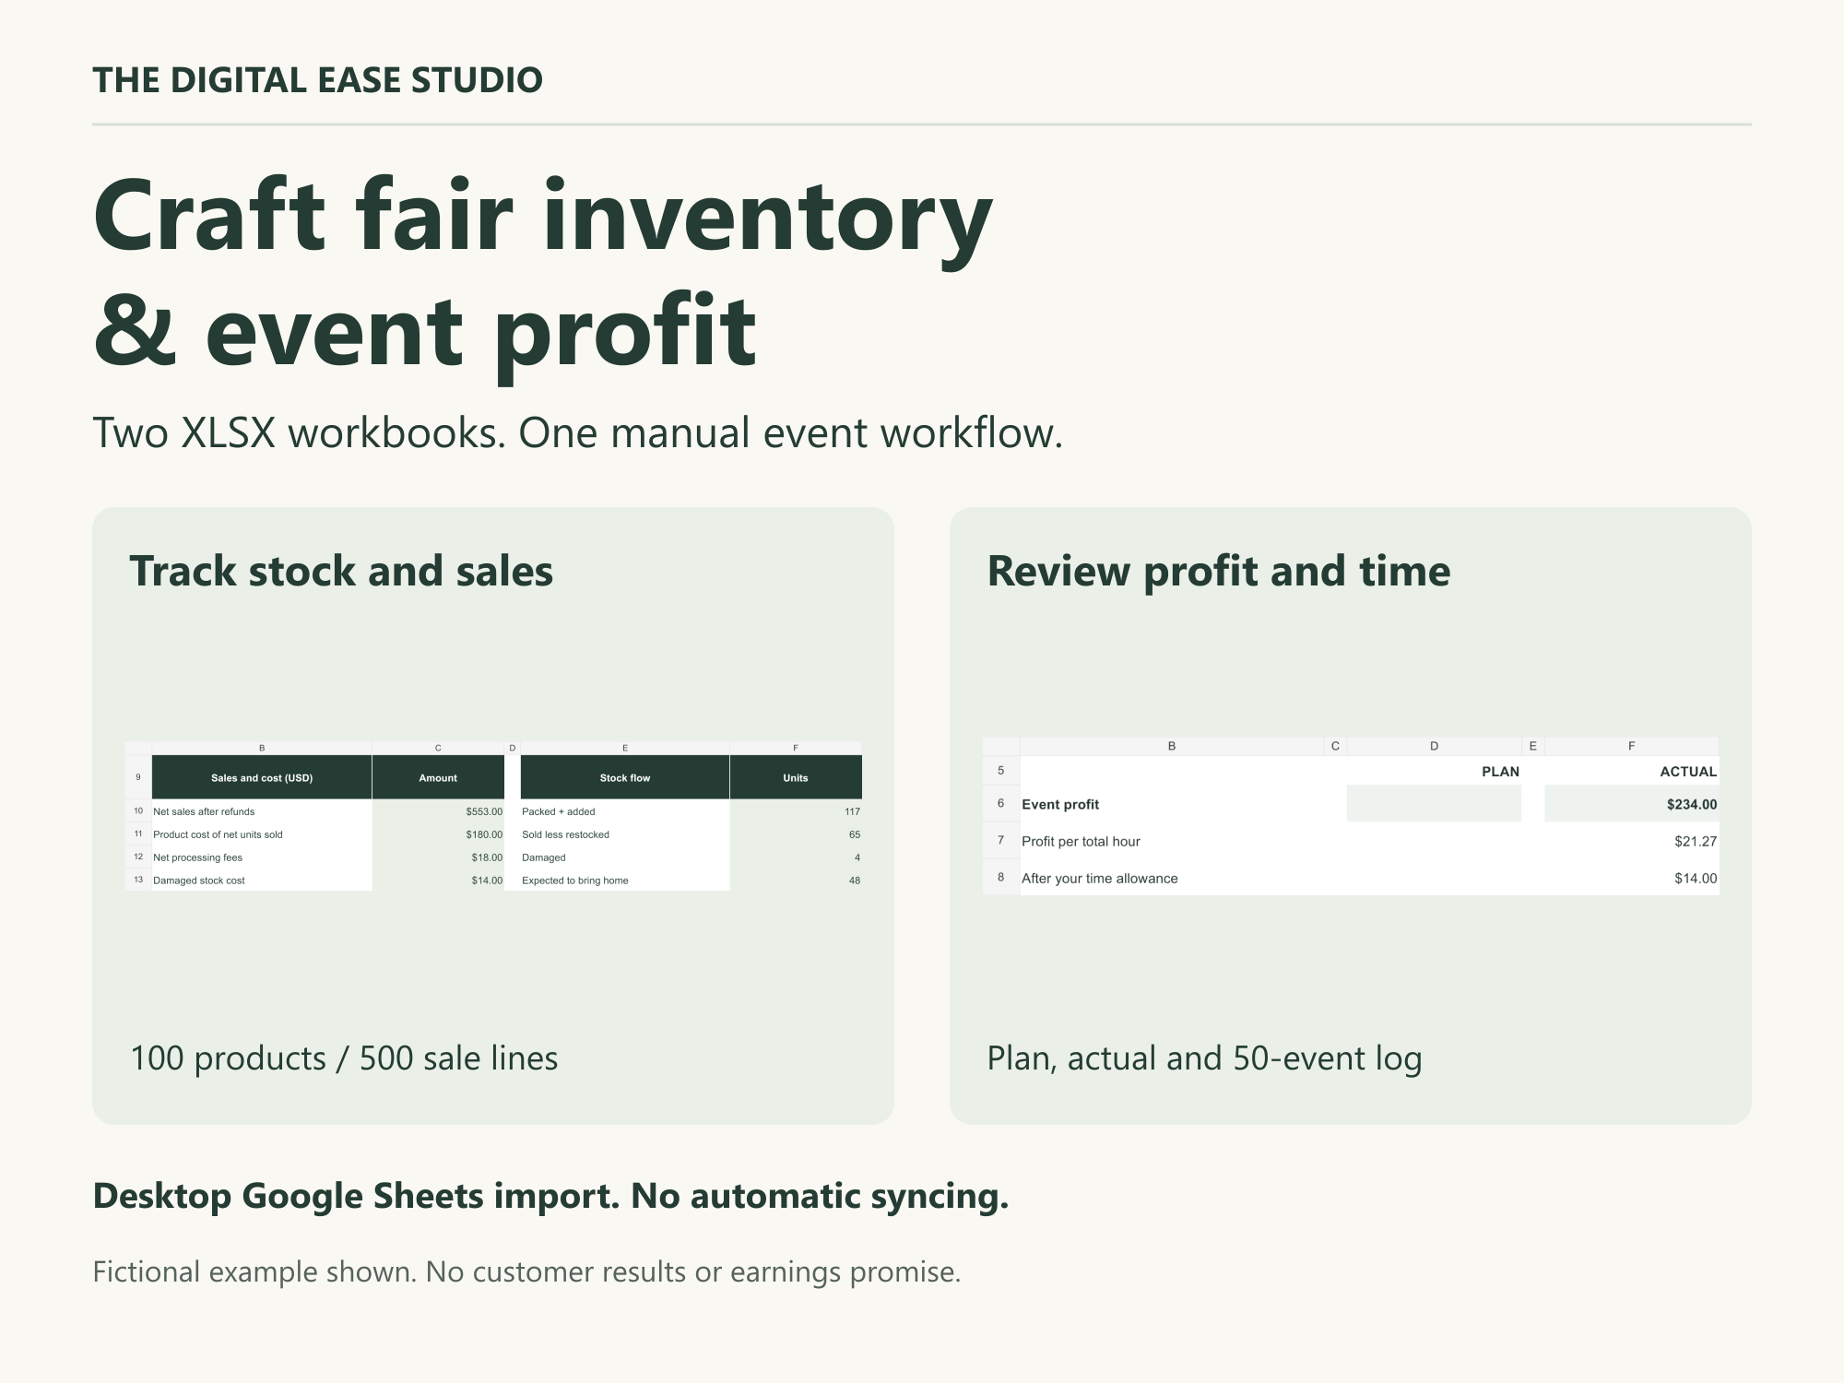
Task: Select the 'Amount' column header cell
Action: coord(438,777)
